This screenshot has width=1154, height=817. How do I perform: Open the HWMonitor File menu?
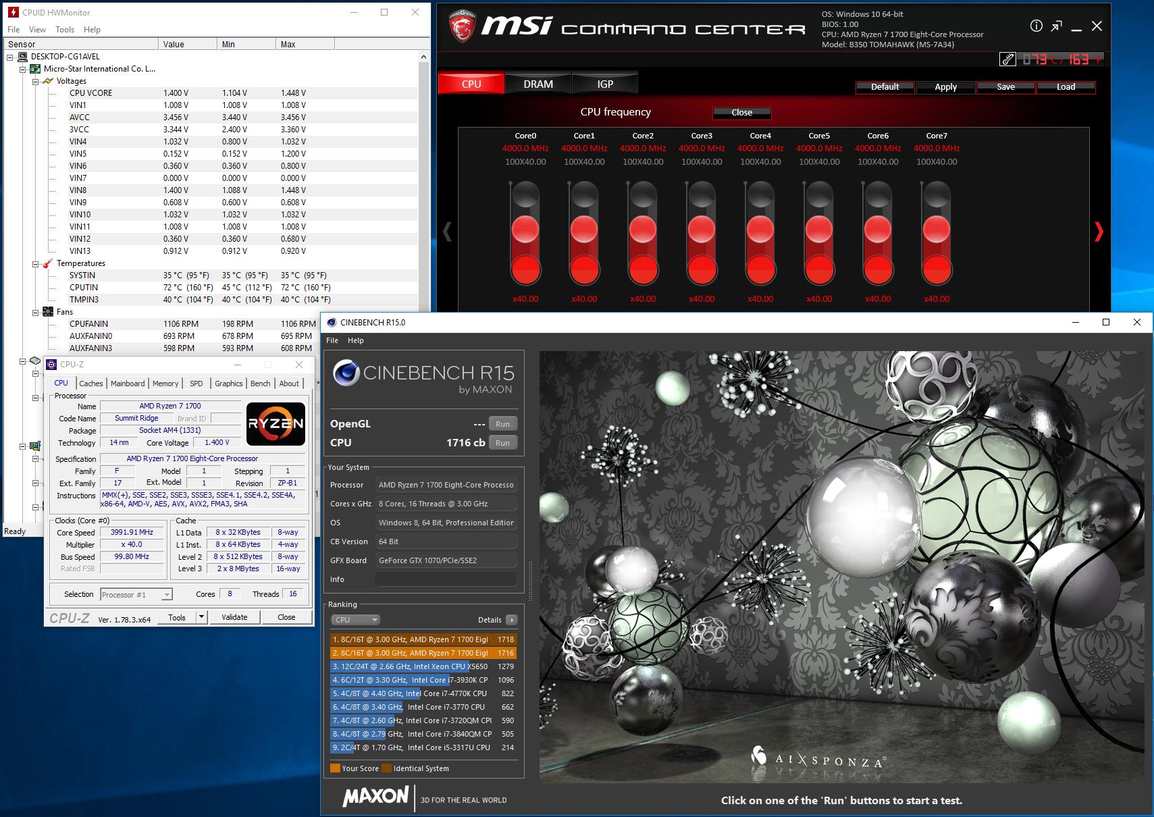click(x=14, y=30)
